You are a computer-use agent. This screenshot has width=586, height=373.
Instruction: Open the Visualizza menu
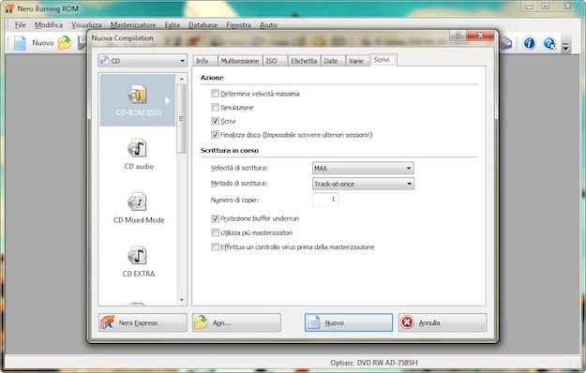click(x=86, y=25)
